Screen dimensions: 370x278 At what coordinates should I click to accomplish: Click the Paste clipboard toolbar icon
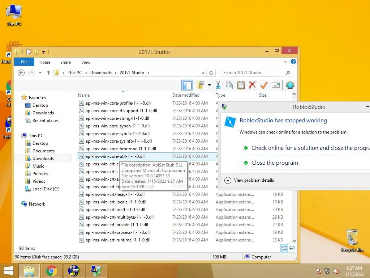click(x=241, y=85)
